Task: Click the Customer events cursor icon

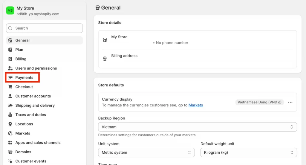Action: pos(10,161)
